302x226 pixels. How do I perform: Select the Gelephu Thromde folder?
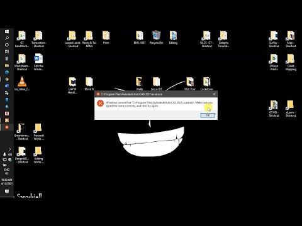(x=223, y=39)
